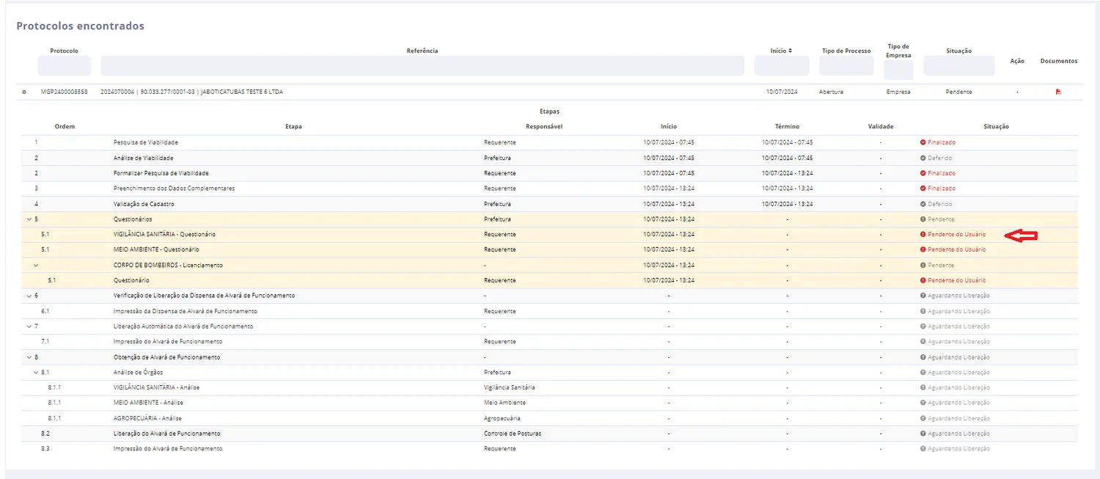Select protocol number MGP2400005558
1100x479 pixels.
(65, 92)
